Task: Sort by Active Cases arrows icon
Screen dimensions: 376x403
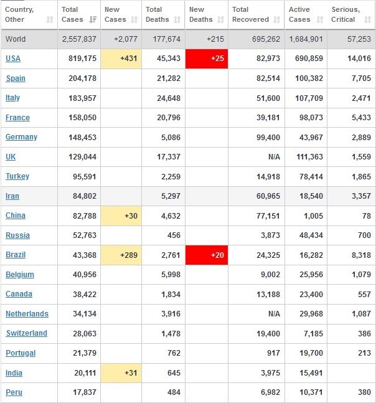Action: pyautogui.click(x=319, y=20)
